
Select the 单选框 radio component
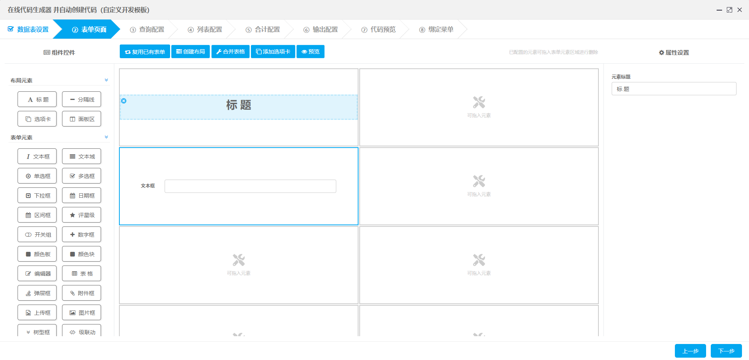point(37,176)
